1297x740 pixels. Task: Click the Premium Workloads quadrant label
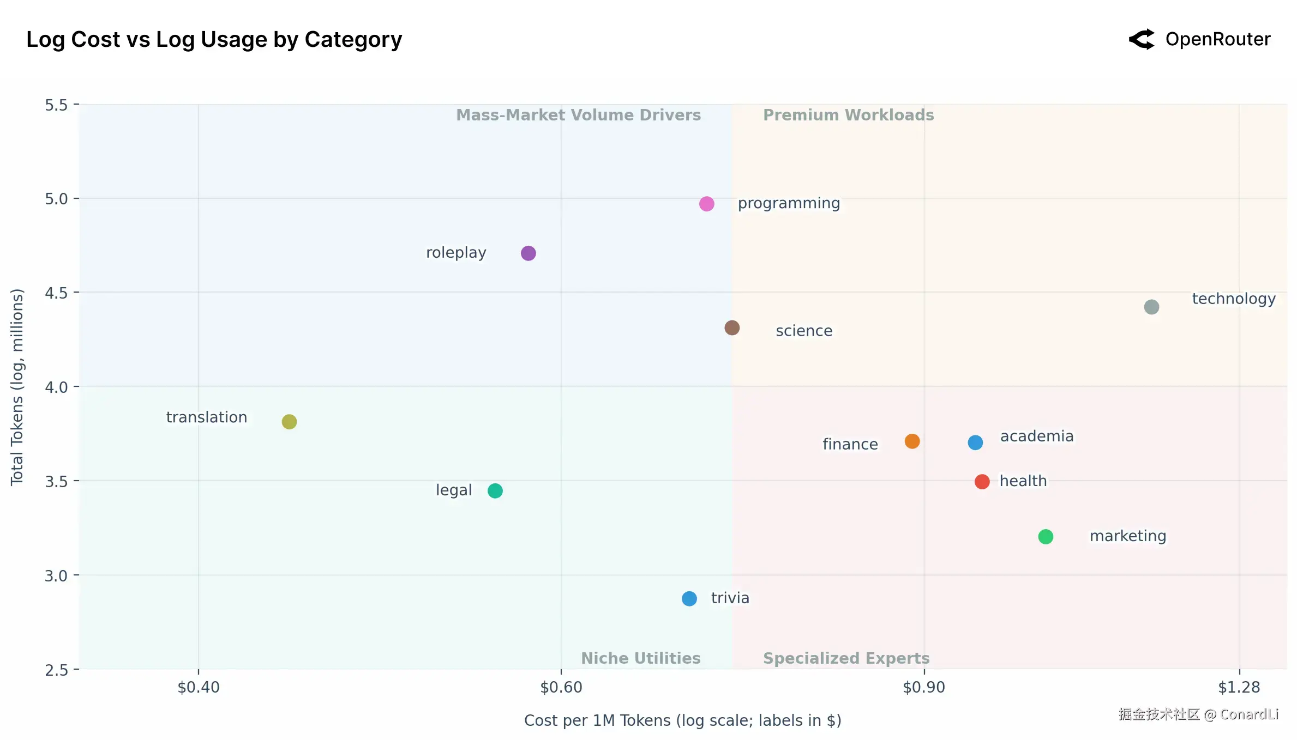coord(848,115)
